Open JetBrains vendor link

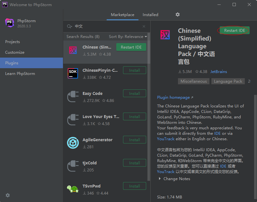coord(219,71)
